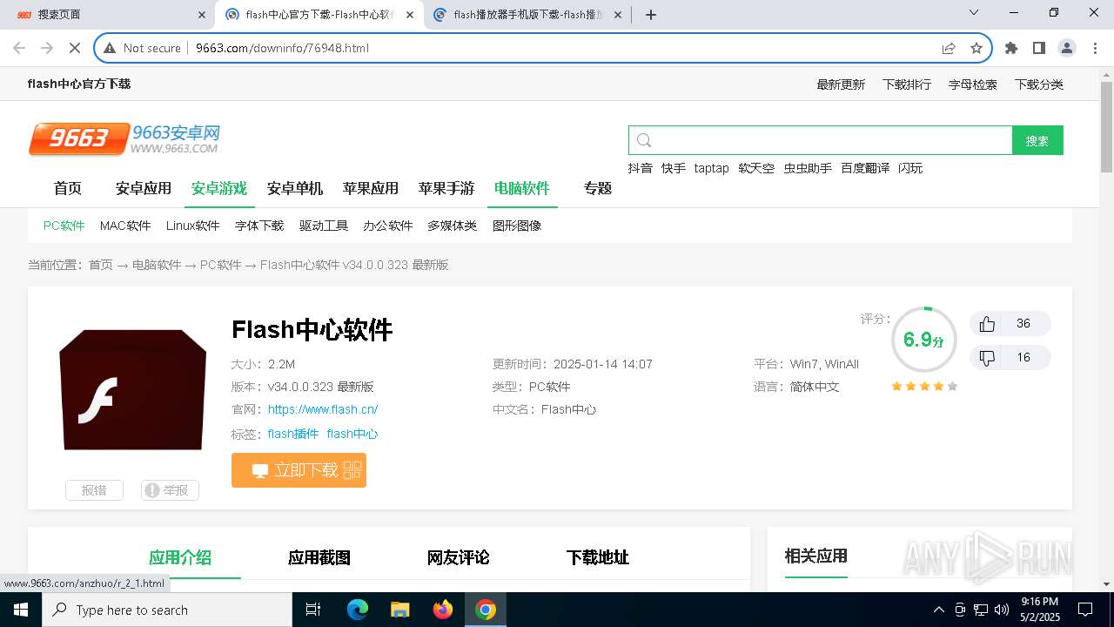The image size is (1114, 627).
Task: Click the flash中心 tag link
Action: tap(352, 434)
